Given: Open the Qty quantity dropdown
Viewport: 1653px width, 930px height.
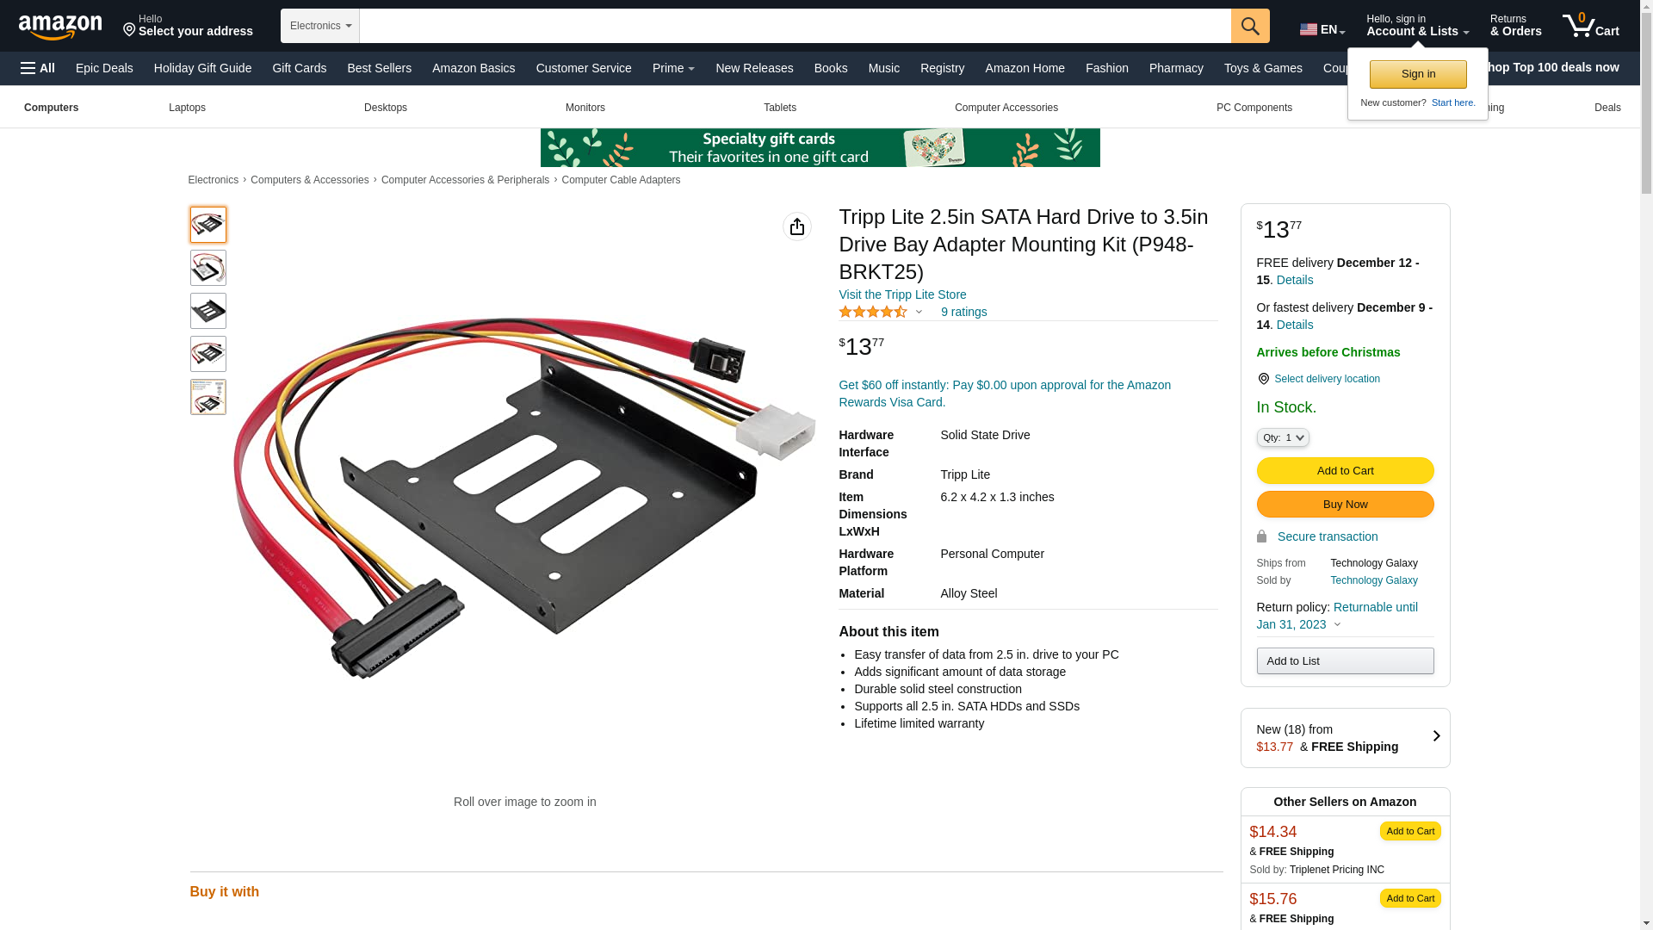Looking at the screenshot, I should [1283, 437].
